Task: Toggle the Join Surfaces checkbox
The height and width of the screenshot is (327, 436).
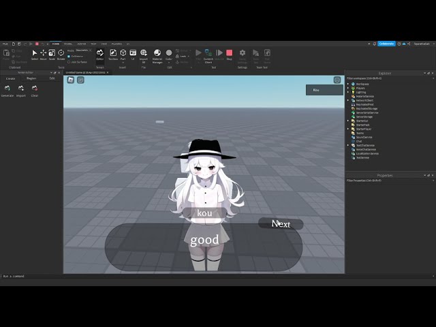Action: coord(69,61)
